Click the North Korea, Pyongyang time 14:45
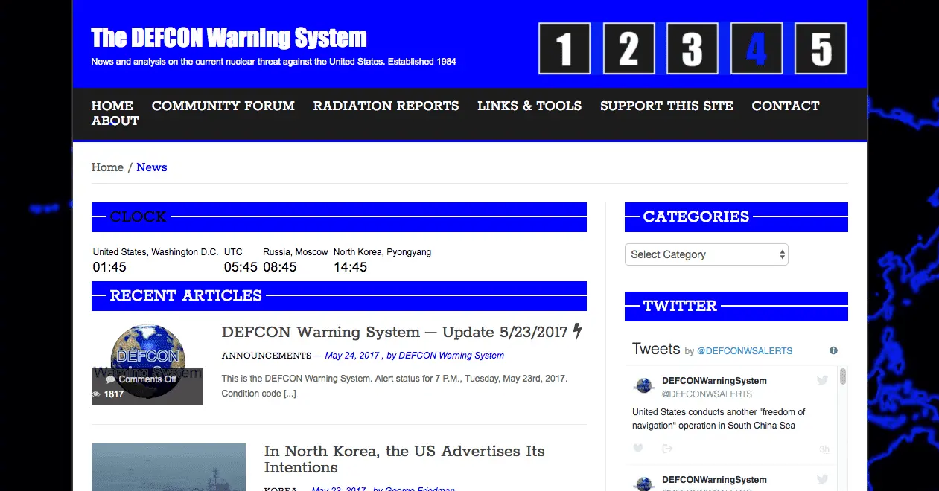The height and width of the screenshot is (491, 939). point(350,267)
